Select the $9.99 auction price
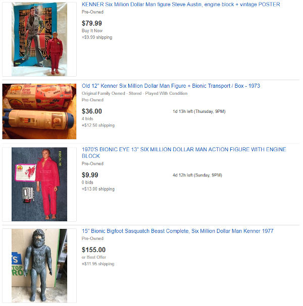 pyautogui.click(x=90, y=175)
